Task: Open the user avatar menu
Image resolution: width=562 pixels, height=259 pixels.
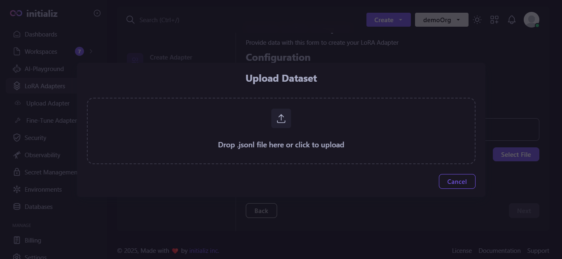Action: point(532,20)
